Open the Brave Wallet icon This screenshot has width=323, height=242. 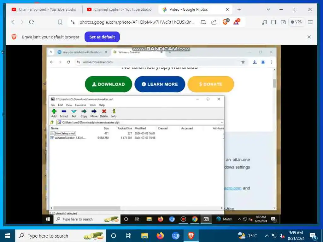pos(283,22)
